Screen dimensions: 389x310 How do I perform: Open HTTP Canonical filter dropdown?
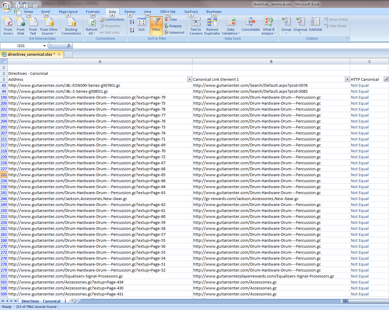click(x=386, y=79)
